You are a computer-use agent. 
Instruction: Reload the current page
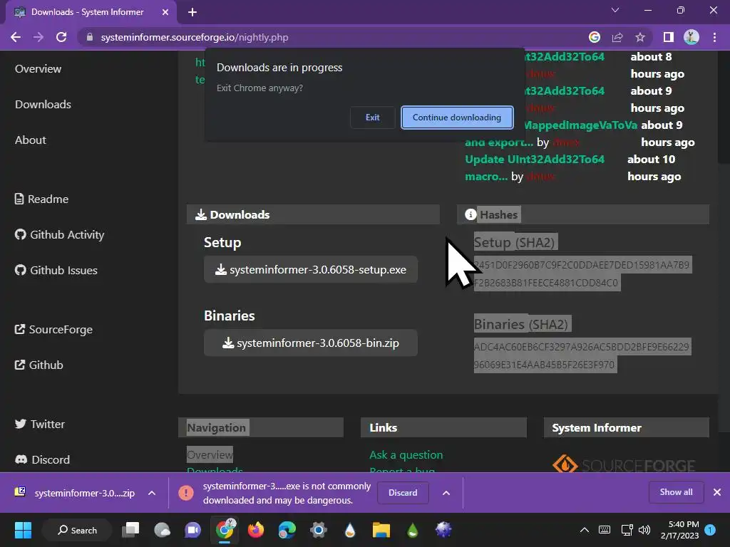coord(61,37)
